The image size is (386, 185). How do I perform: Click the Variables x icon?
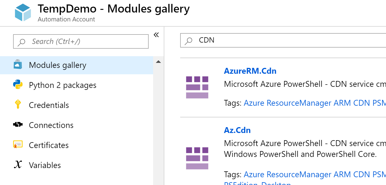point(18,165)
